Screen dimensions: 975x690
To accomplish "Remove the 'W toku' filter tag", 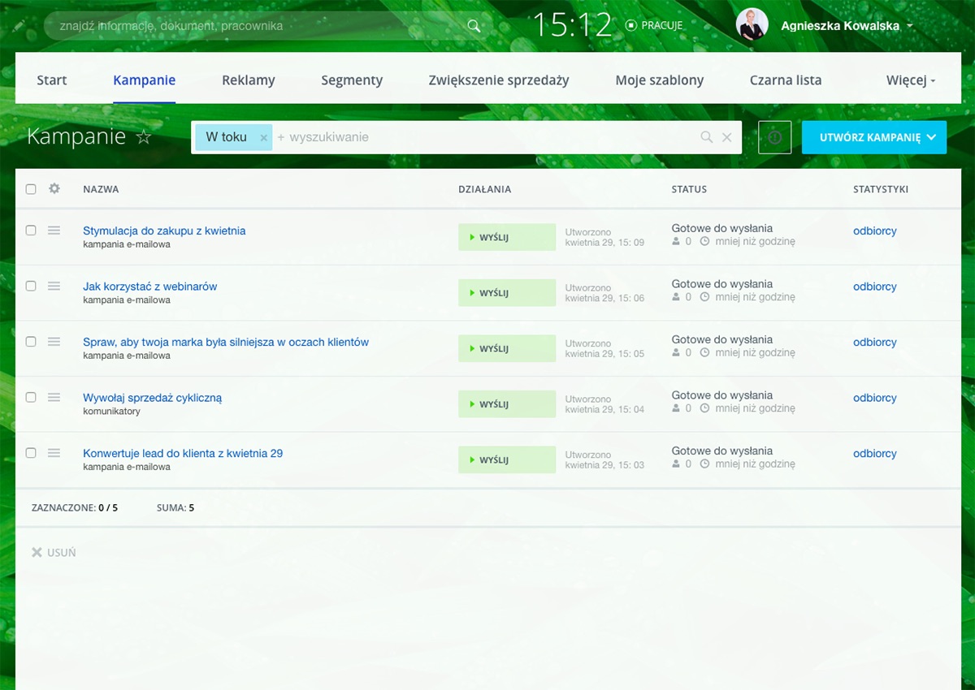I will [263, 138].
